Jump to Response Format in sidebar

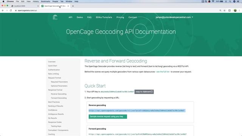[x=55, y=90]
